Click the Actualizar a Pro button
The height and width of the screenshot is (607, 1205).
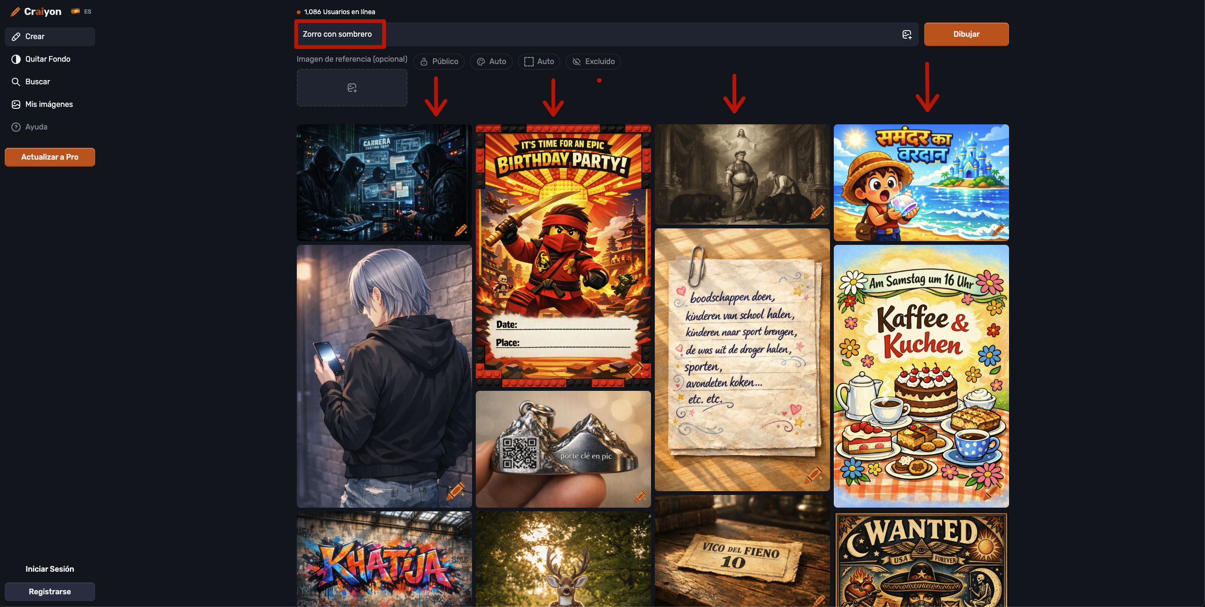[x=50, y=157]
